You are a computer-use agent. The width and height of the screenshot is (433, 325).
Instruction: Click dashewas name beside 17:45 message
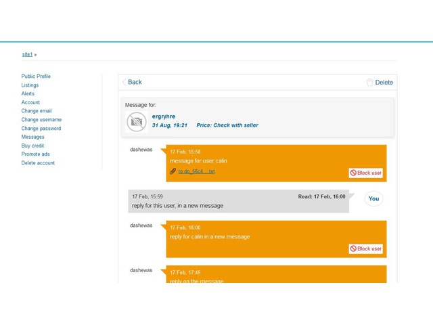click(x=141, y=270)
